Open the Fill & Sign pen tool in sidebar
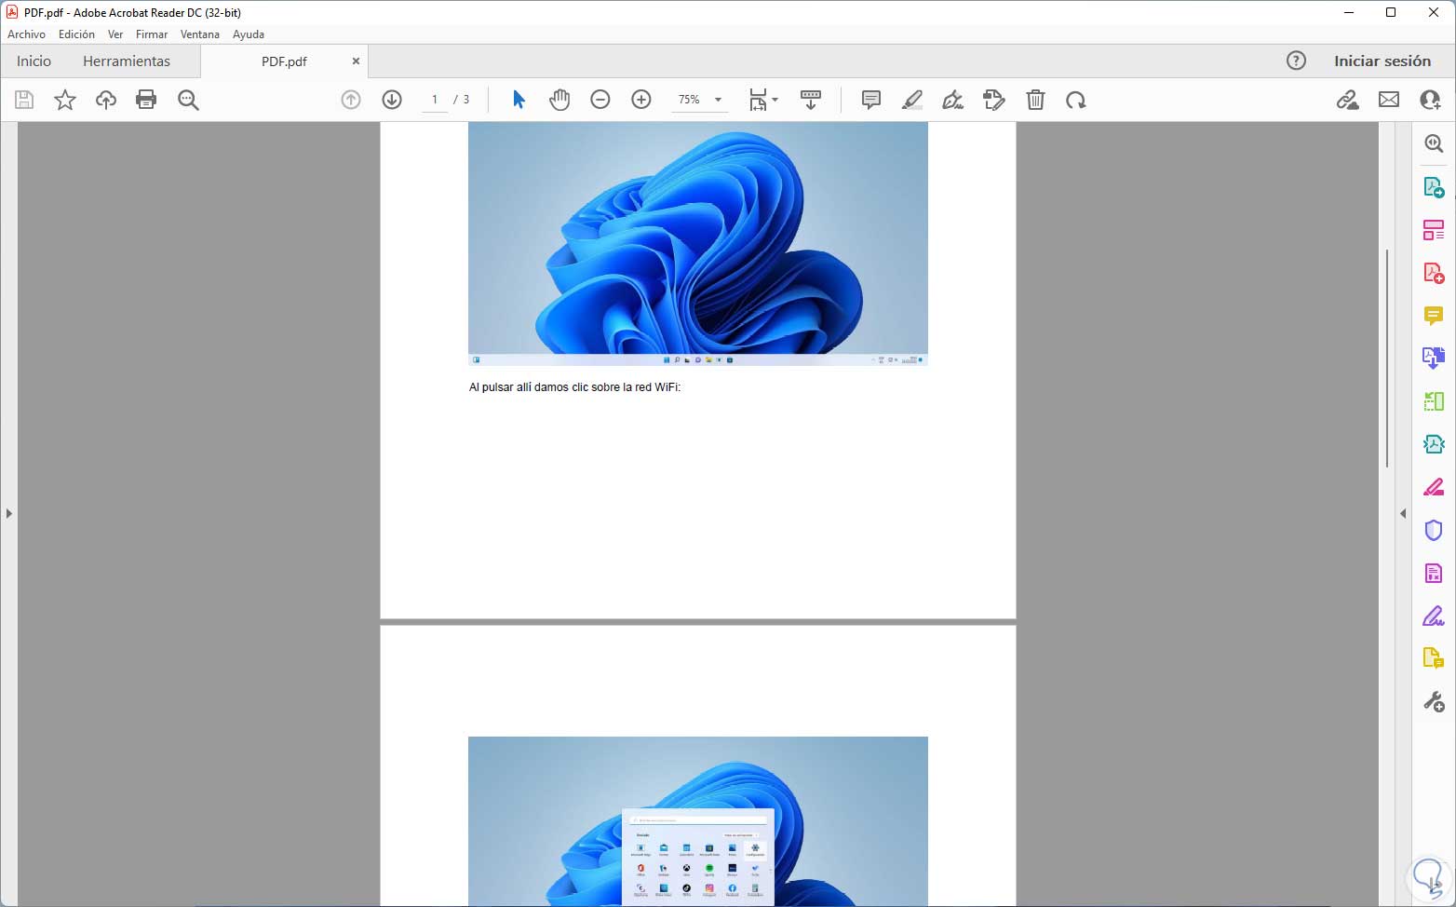 coord(1434,616)
